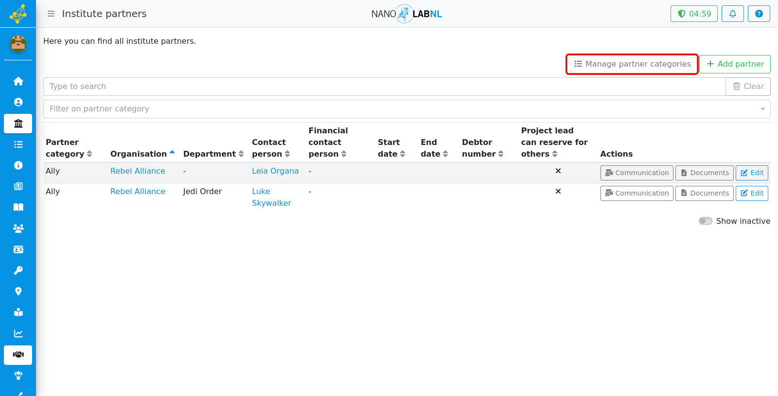Open the newspaper sidebar icon
The image size is (778, 396).
coord(18,186)
